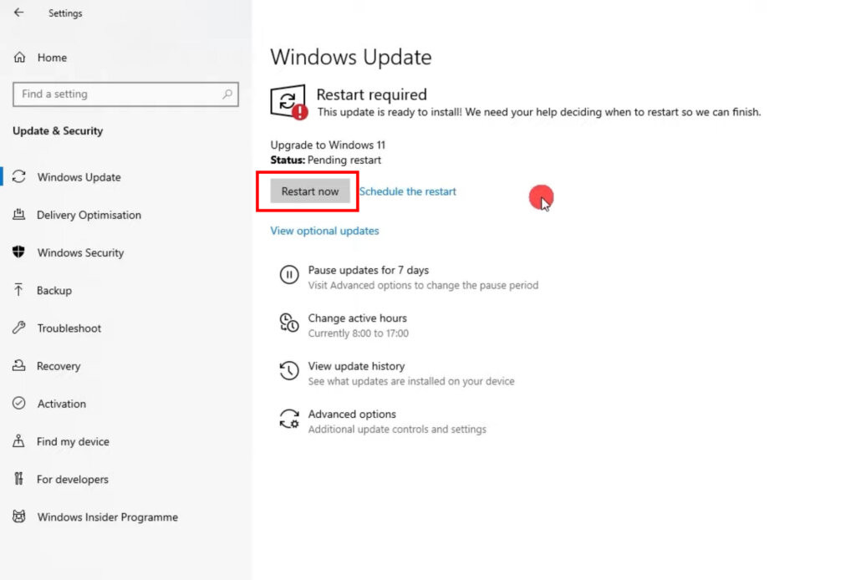Image resolution: width=856 pixels, height=580 pixels.
Task: Select the Troubleshoot wrench icon
Action: (18, 328)
